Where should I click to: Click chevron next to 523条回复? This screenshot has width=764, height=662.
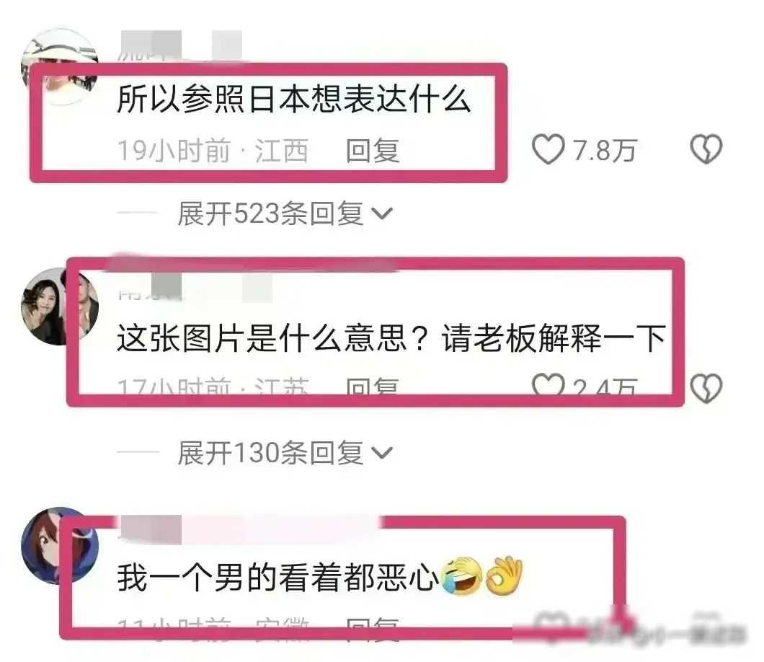(x=381, y=213)
